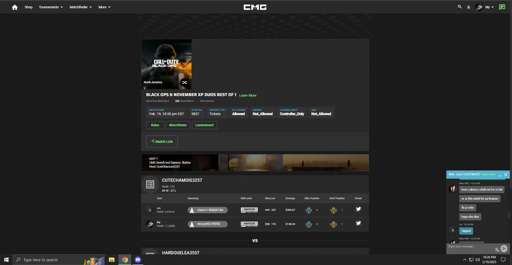512x265 pixels.
Task: Click the Map 1 Skyline banner
Action: point(255,163)
